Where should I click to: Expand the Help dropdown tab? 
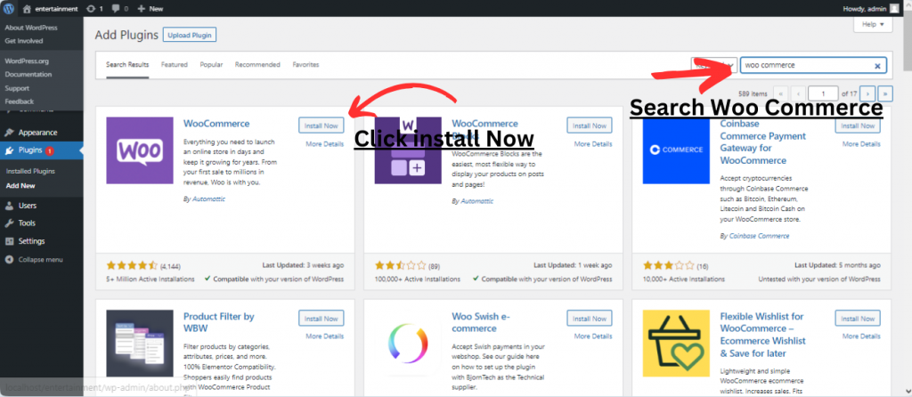(x=873, y=24)
